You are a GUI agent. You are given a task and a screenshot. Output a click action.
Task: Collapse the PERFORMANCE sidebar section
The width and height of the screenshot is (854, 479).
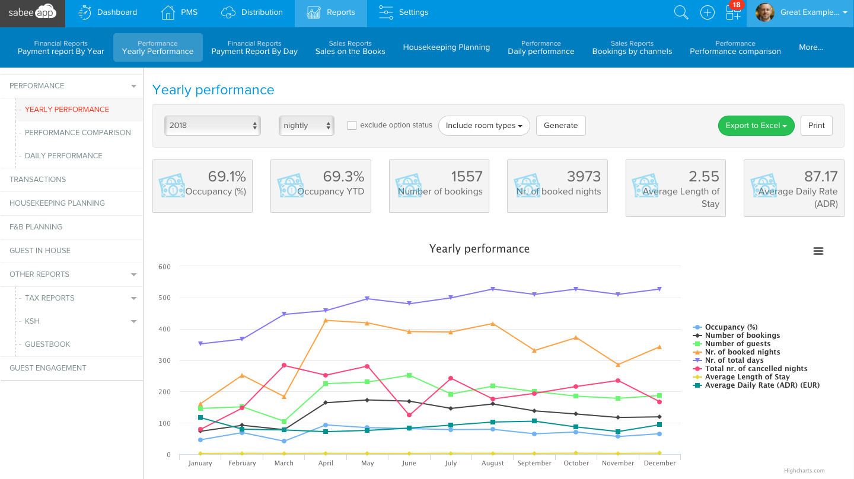[x=133, y=86]
